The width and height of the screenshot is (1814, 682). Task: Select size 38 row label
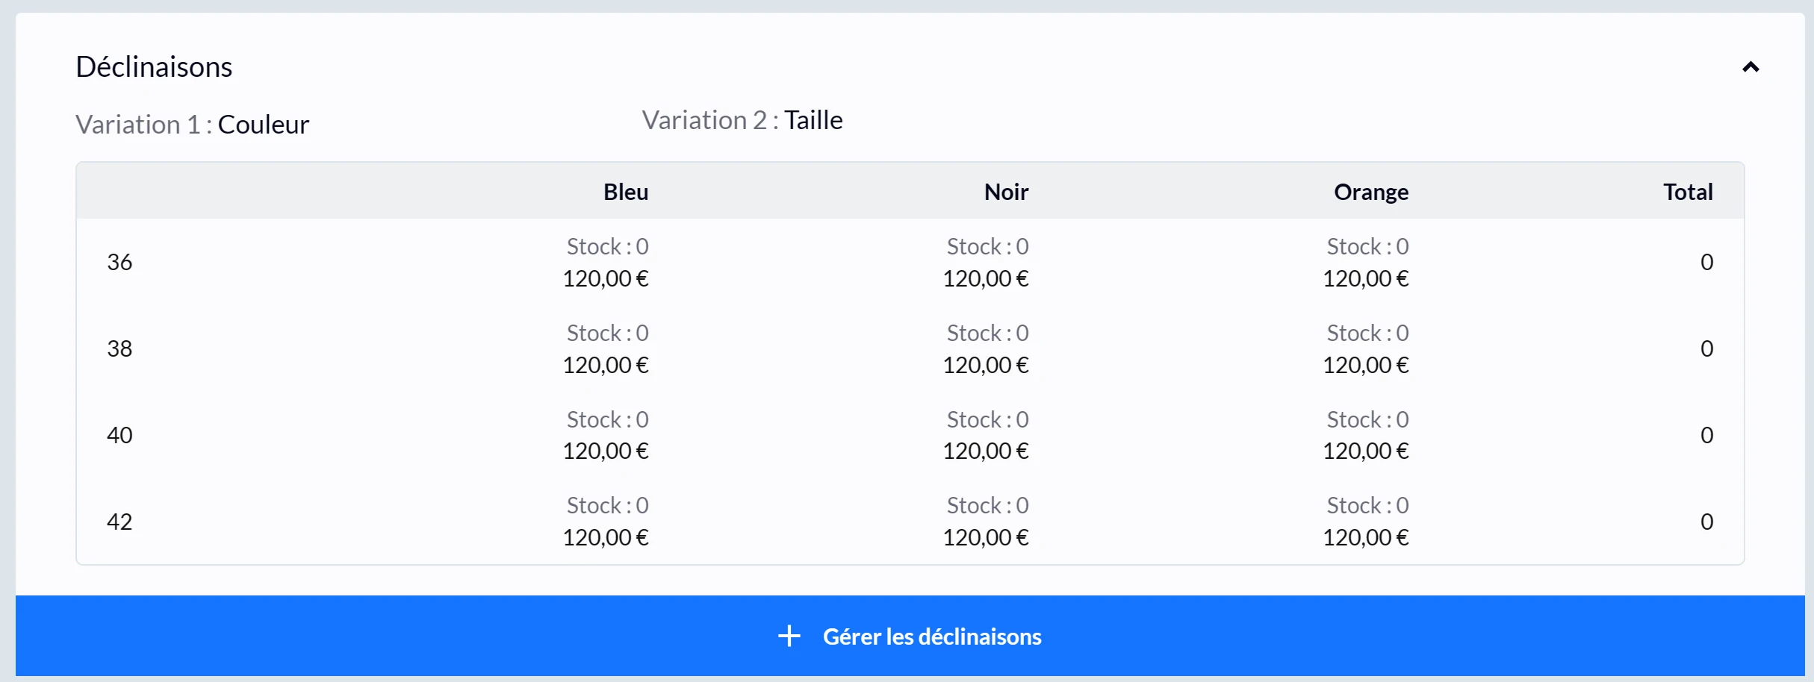(119, 348)
